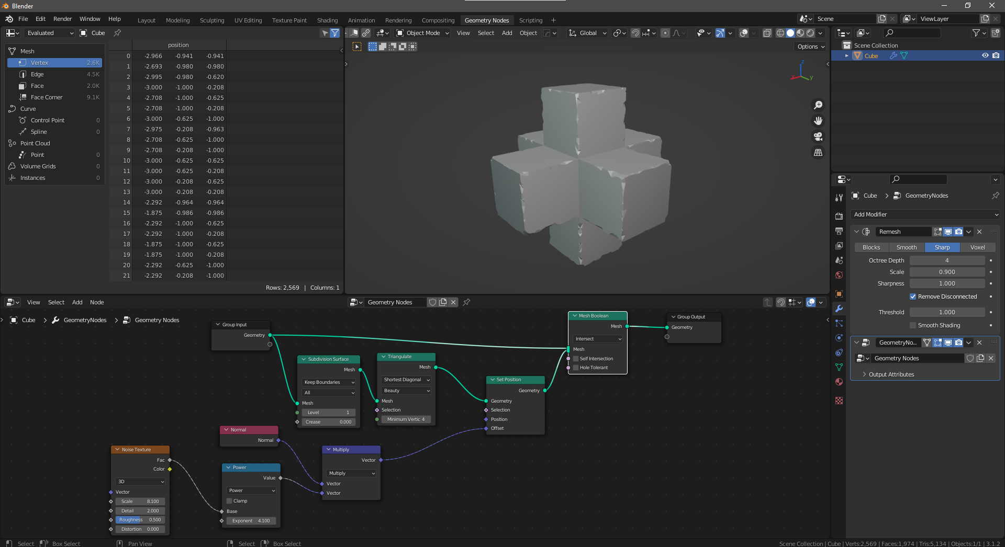This screenshot has height=547, width=1005.
Task: Remove the Remesh modifier
Action: 979,232
